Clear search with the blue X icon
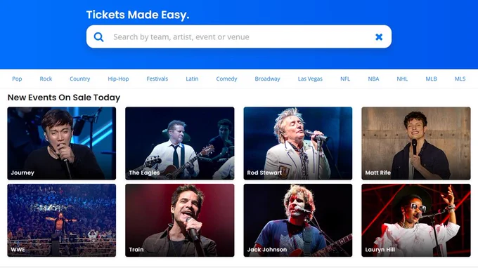The height and width of the screenshot is (268, 478). point(379,36)
